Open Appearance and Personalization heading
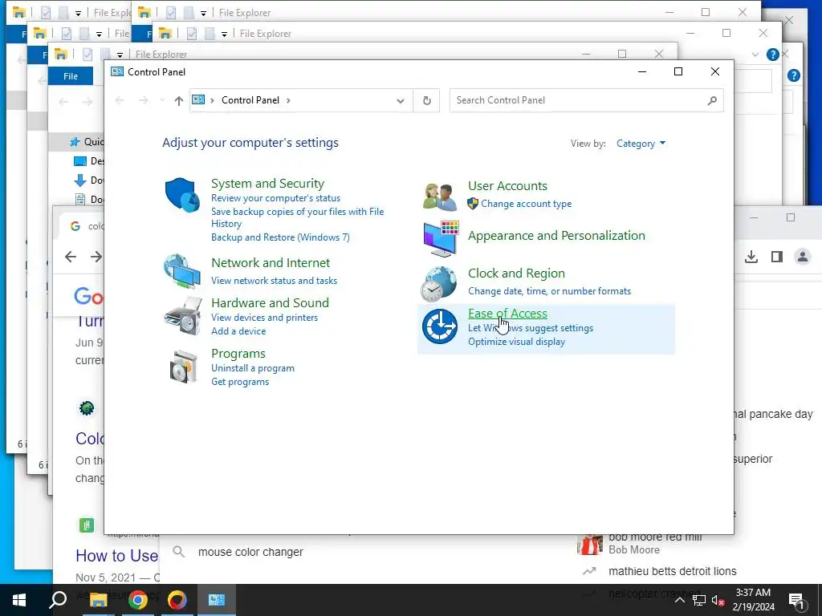This screenshot has width=822, height=616. 557,236
